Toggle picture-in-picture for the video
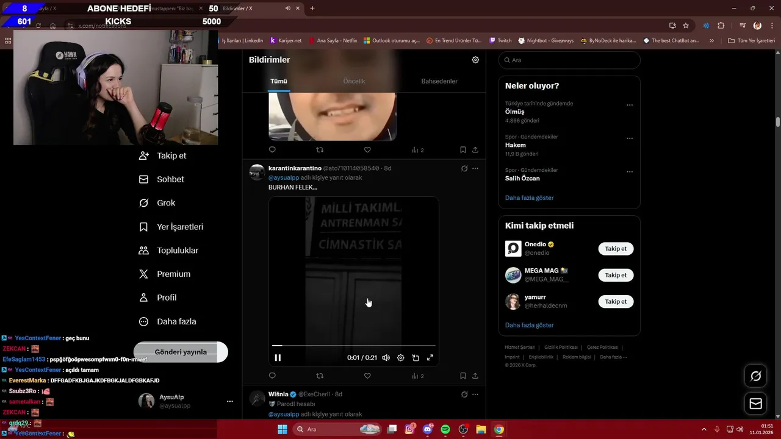This screenshot has width=781, height=439. 416,358
